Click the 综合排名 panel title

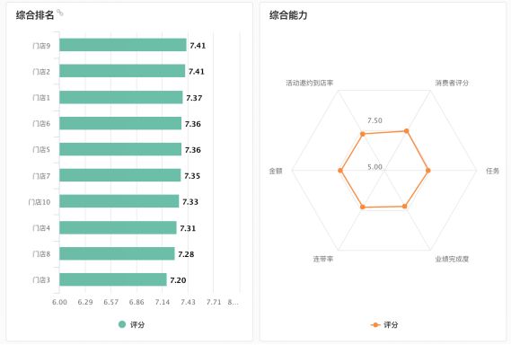click(x=35, y=15)
